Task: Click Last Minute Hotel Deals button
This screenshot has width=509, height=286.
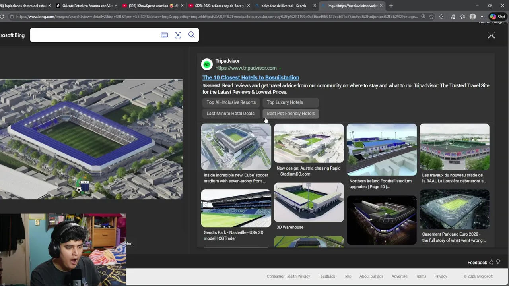Action: [x=230, y=114]
